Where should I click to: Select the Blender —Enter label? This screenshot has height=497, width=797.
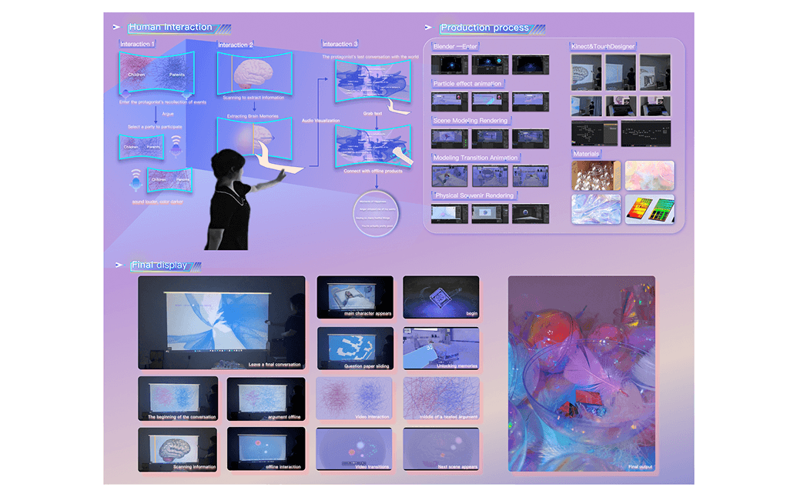pos(455,46)
